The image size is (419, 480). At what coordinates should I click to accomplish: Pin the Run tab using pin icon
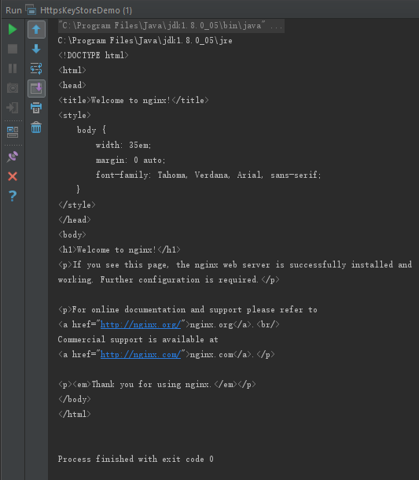tap(13, 157)
